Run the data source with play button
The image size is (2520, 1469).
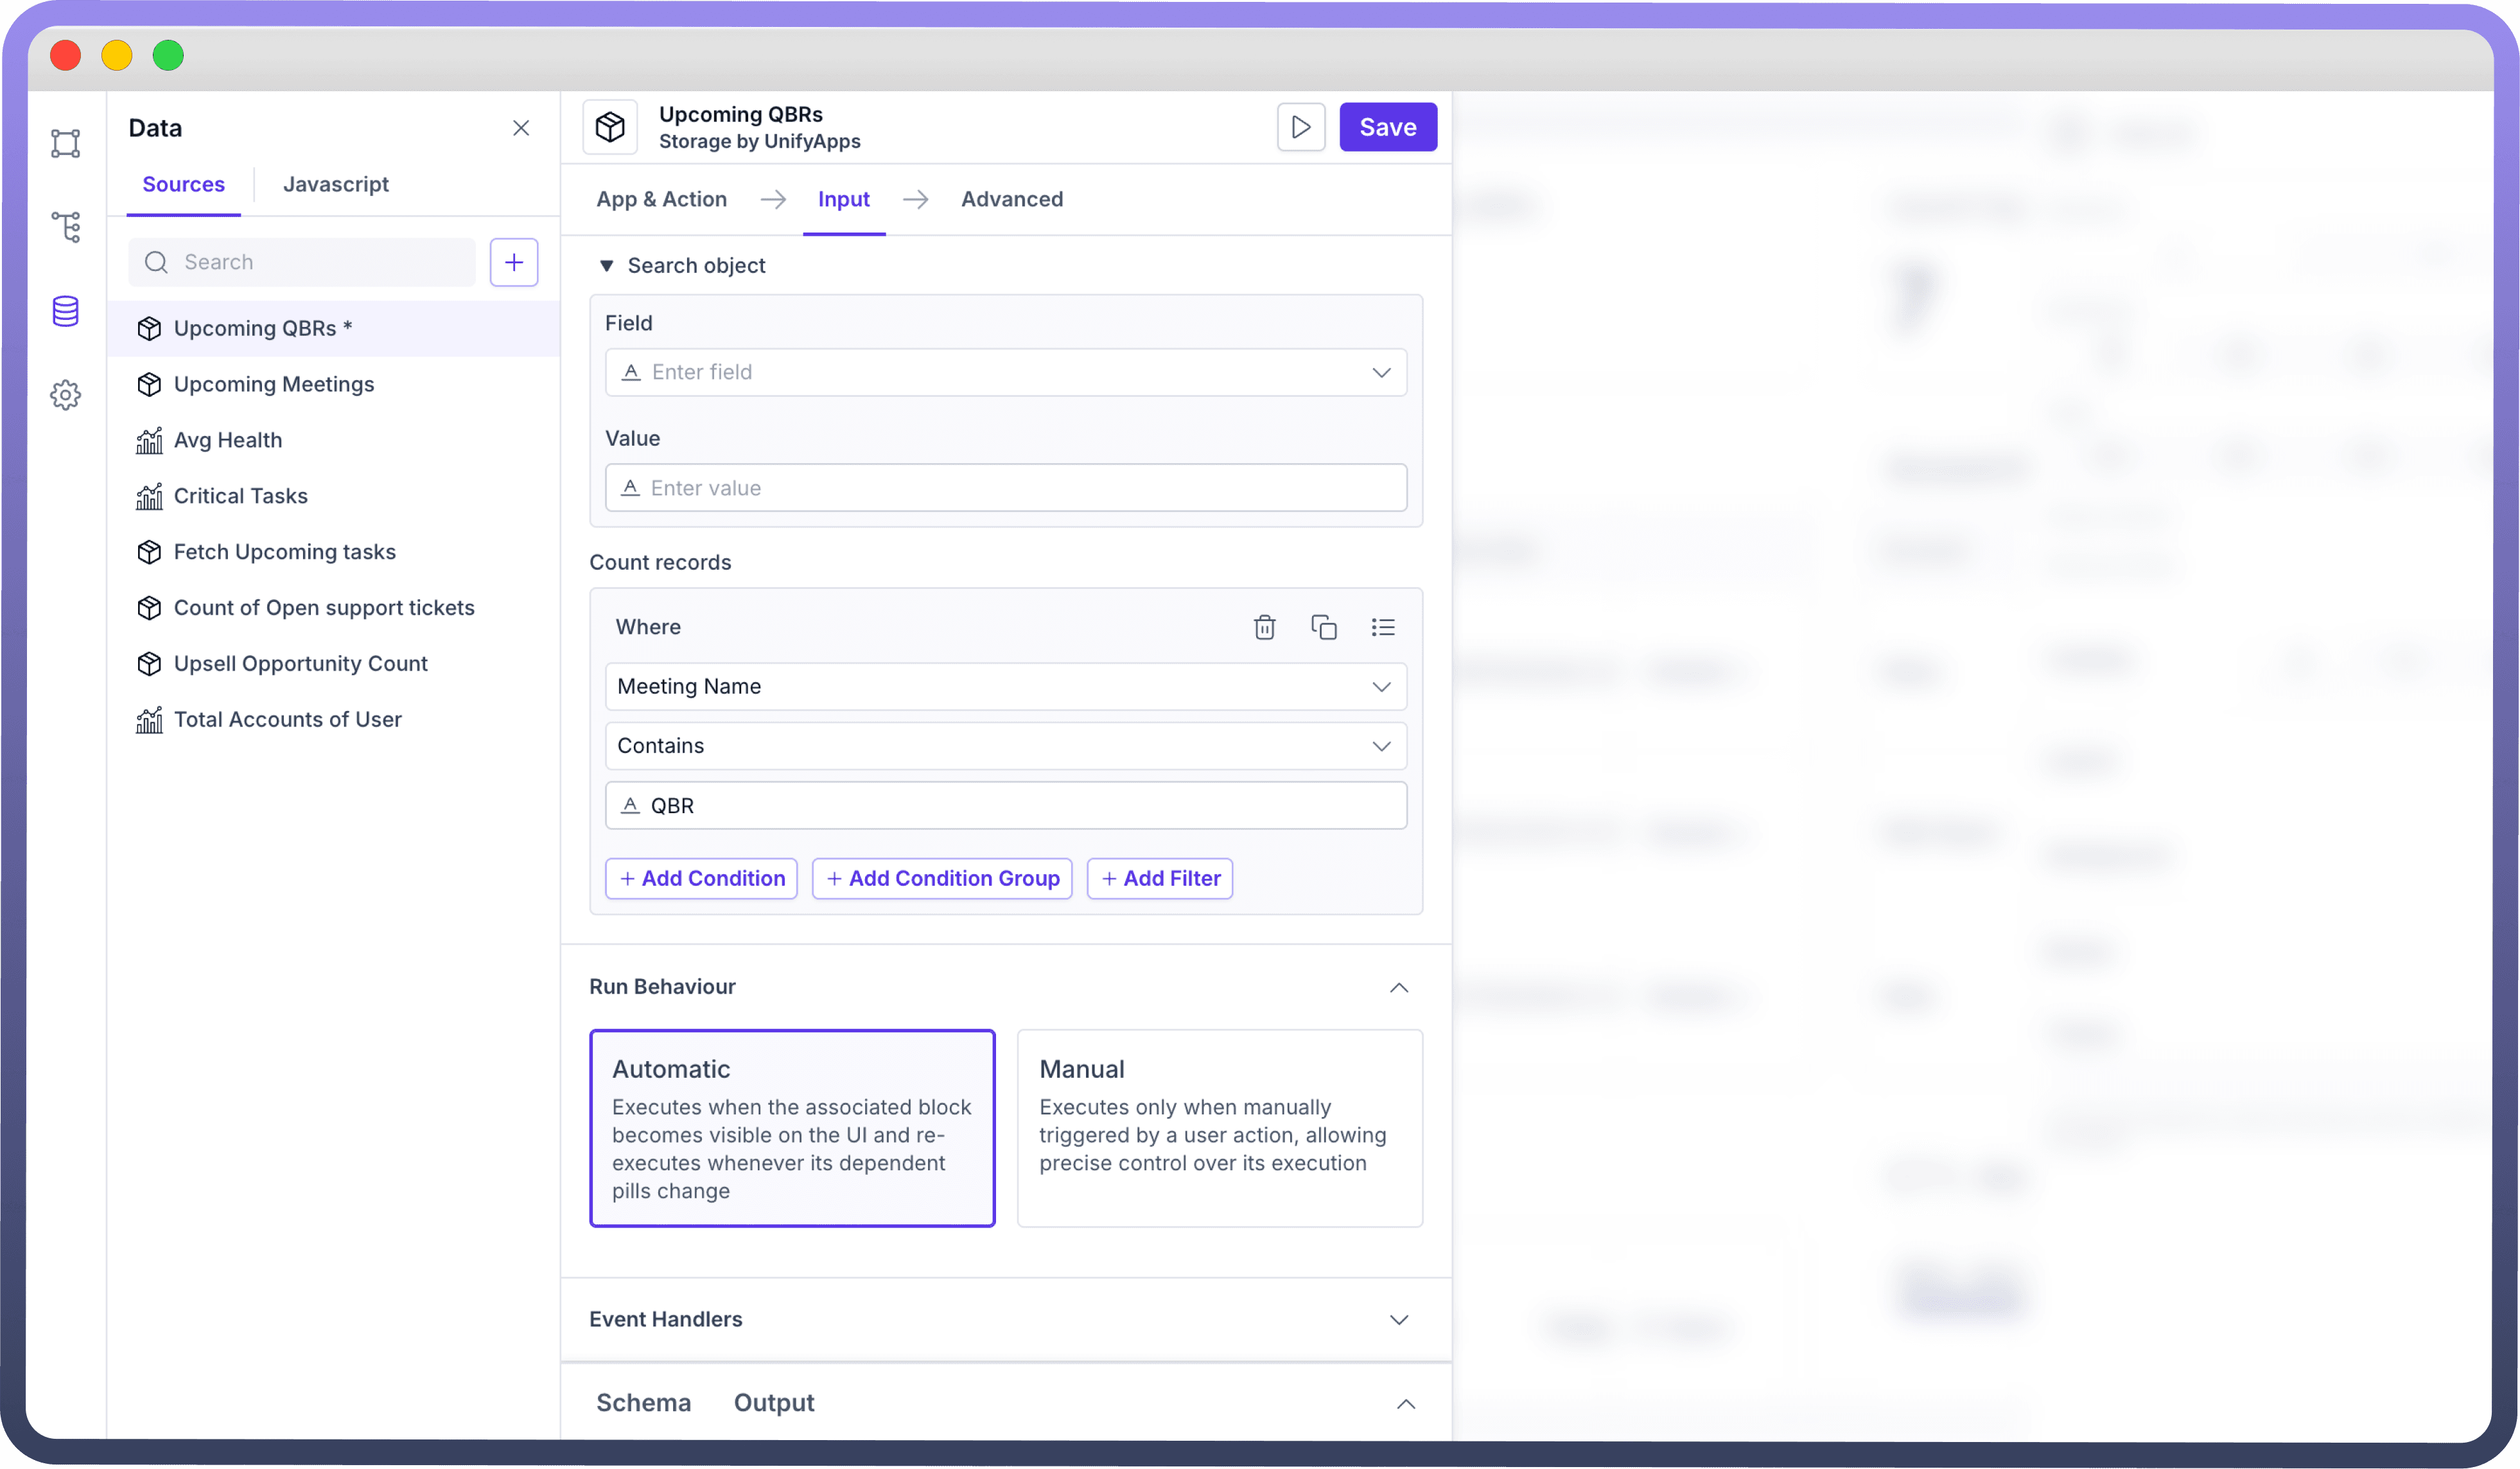1300,127
